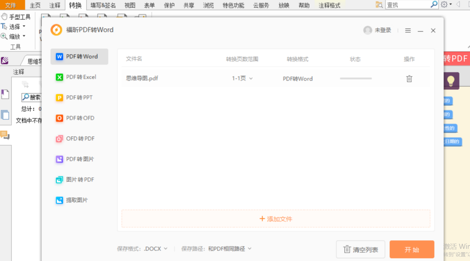Open the 保存格式 .DOCX dropdown
Image resolution: width=470 pixels, height=261 pixels.
pyautogui.click(x=156, y=249)
